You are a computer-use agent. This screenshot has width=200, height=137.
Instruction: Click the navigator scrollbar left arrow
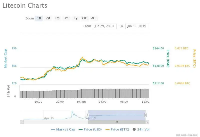[22, 122]
